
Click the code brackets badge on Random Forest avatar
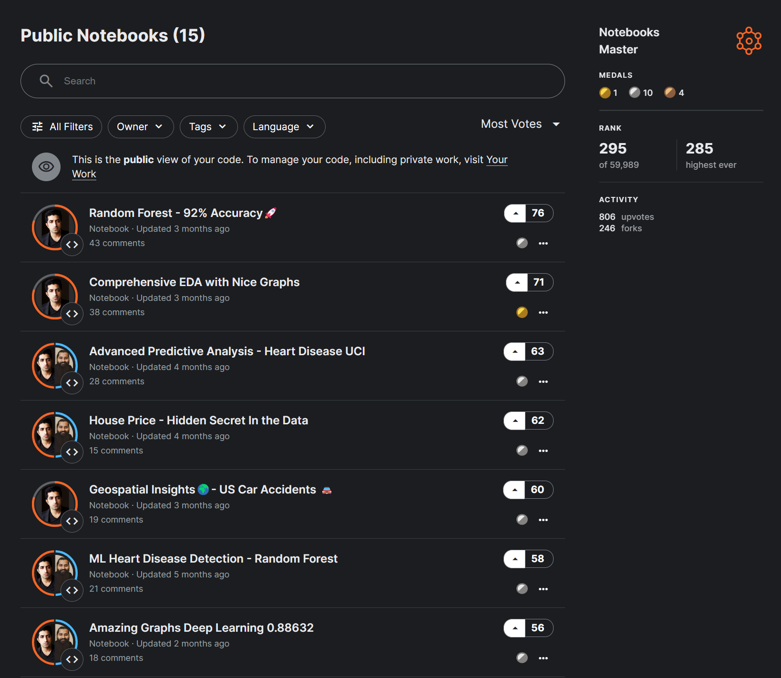click(x=72, y=245)
